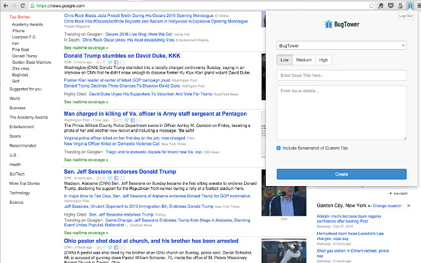Tweet the Man charged in killing story

point(127,120)
